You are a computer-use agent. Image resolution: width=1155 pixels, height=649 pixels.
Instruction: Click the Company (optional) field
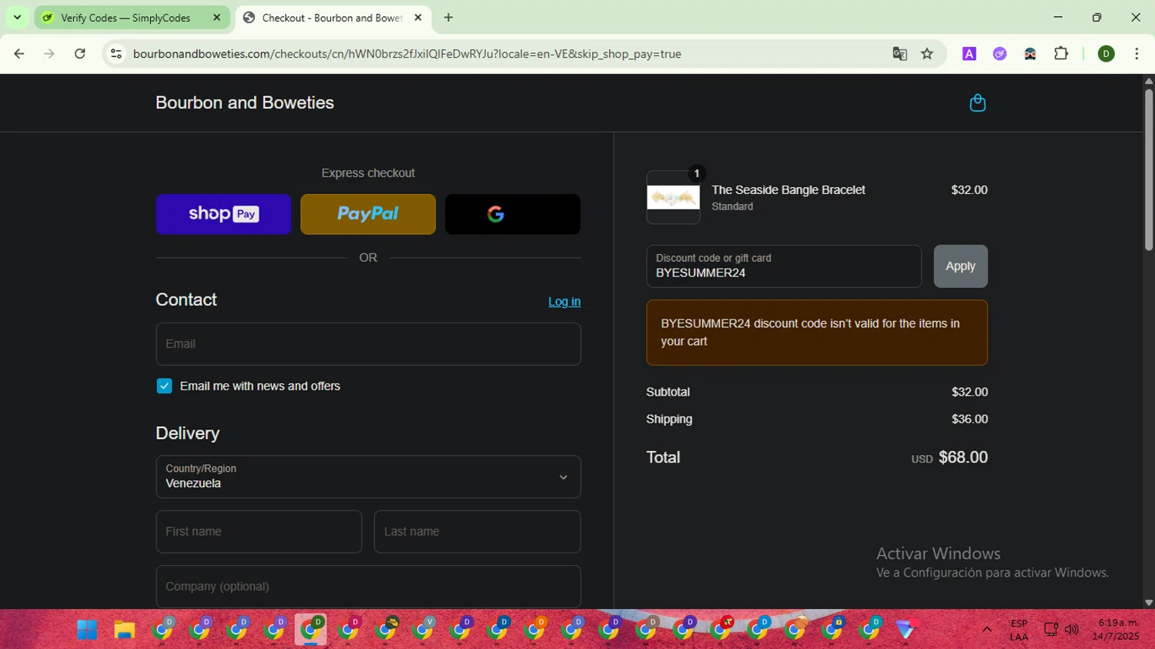point(368,587)
